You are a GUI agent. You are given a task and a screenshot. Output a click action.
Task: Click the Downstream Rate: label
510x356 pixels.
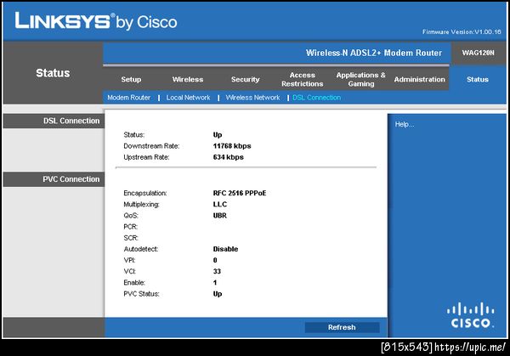click(151, 146)
